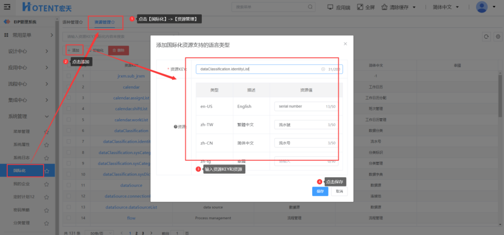The image size is (504, 235).
Task: Open the 清除缓存 dropdown arrow
Action: [414, 7]
